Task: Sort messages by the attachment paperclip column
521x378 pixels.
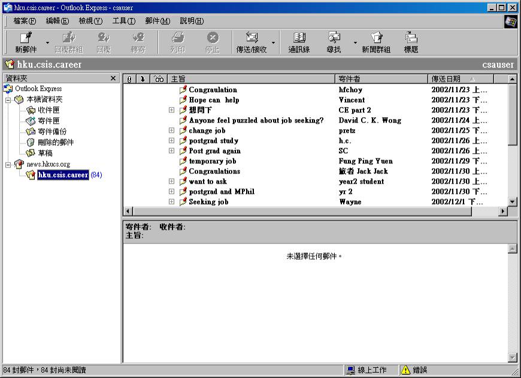Action: [x=129, y=79]
